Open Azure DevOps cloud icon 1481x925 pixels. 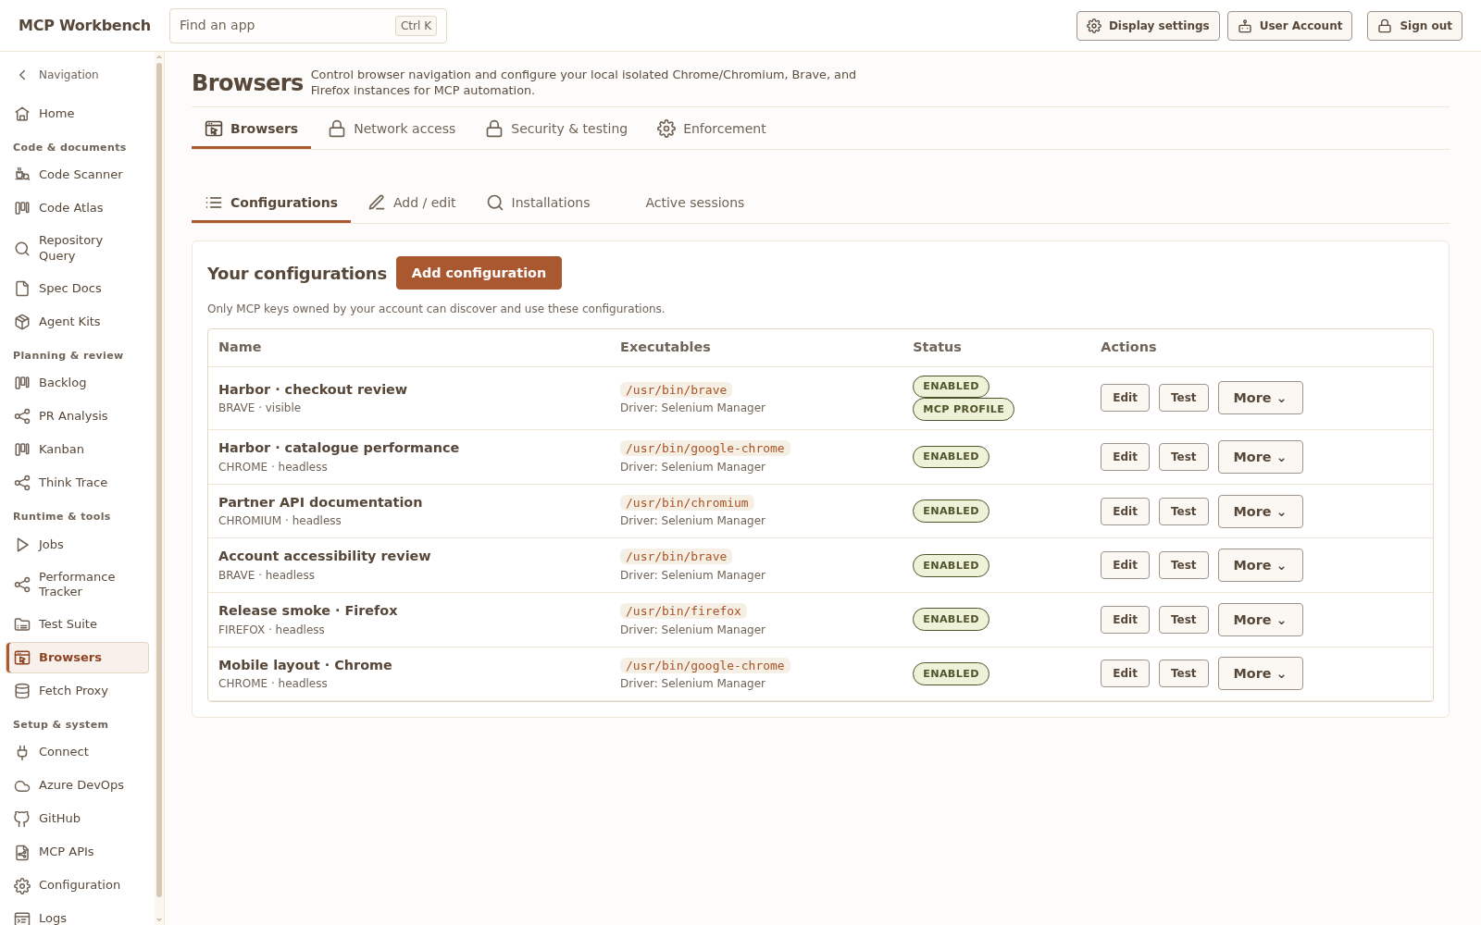22,785
